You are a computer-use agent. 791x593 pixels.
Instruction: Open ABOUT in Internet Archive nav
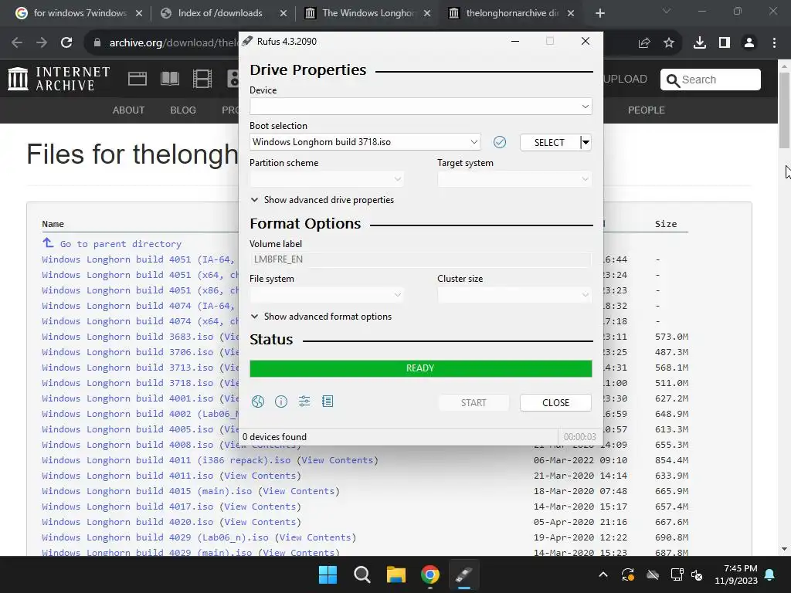pyautogui.click(x=129, y=110)
